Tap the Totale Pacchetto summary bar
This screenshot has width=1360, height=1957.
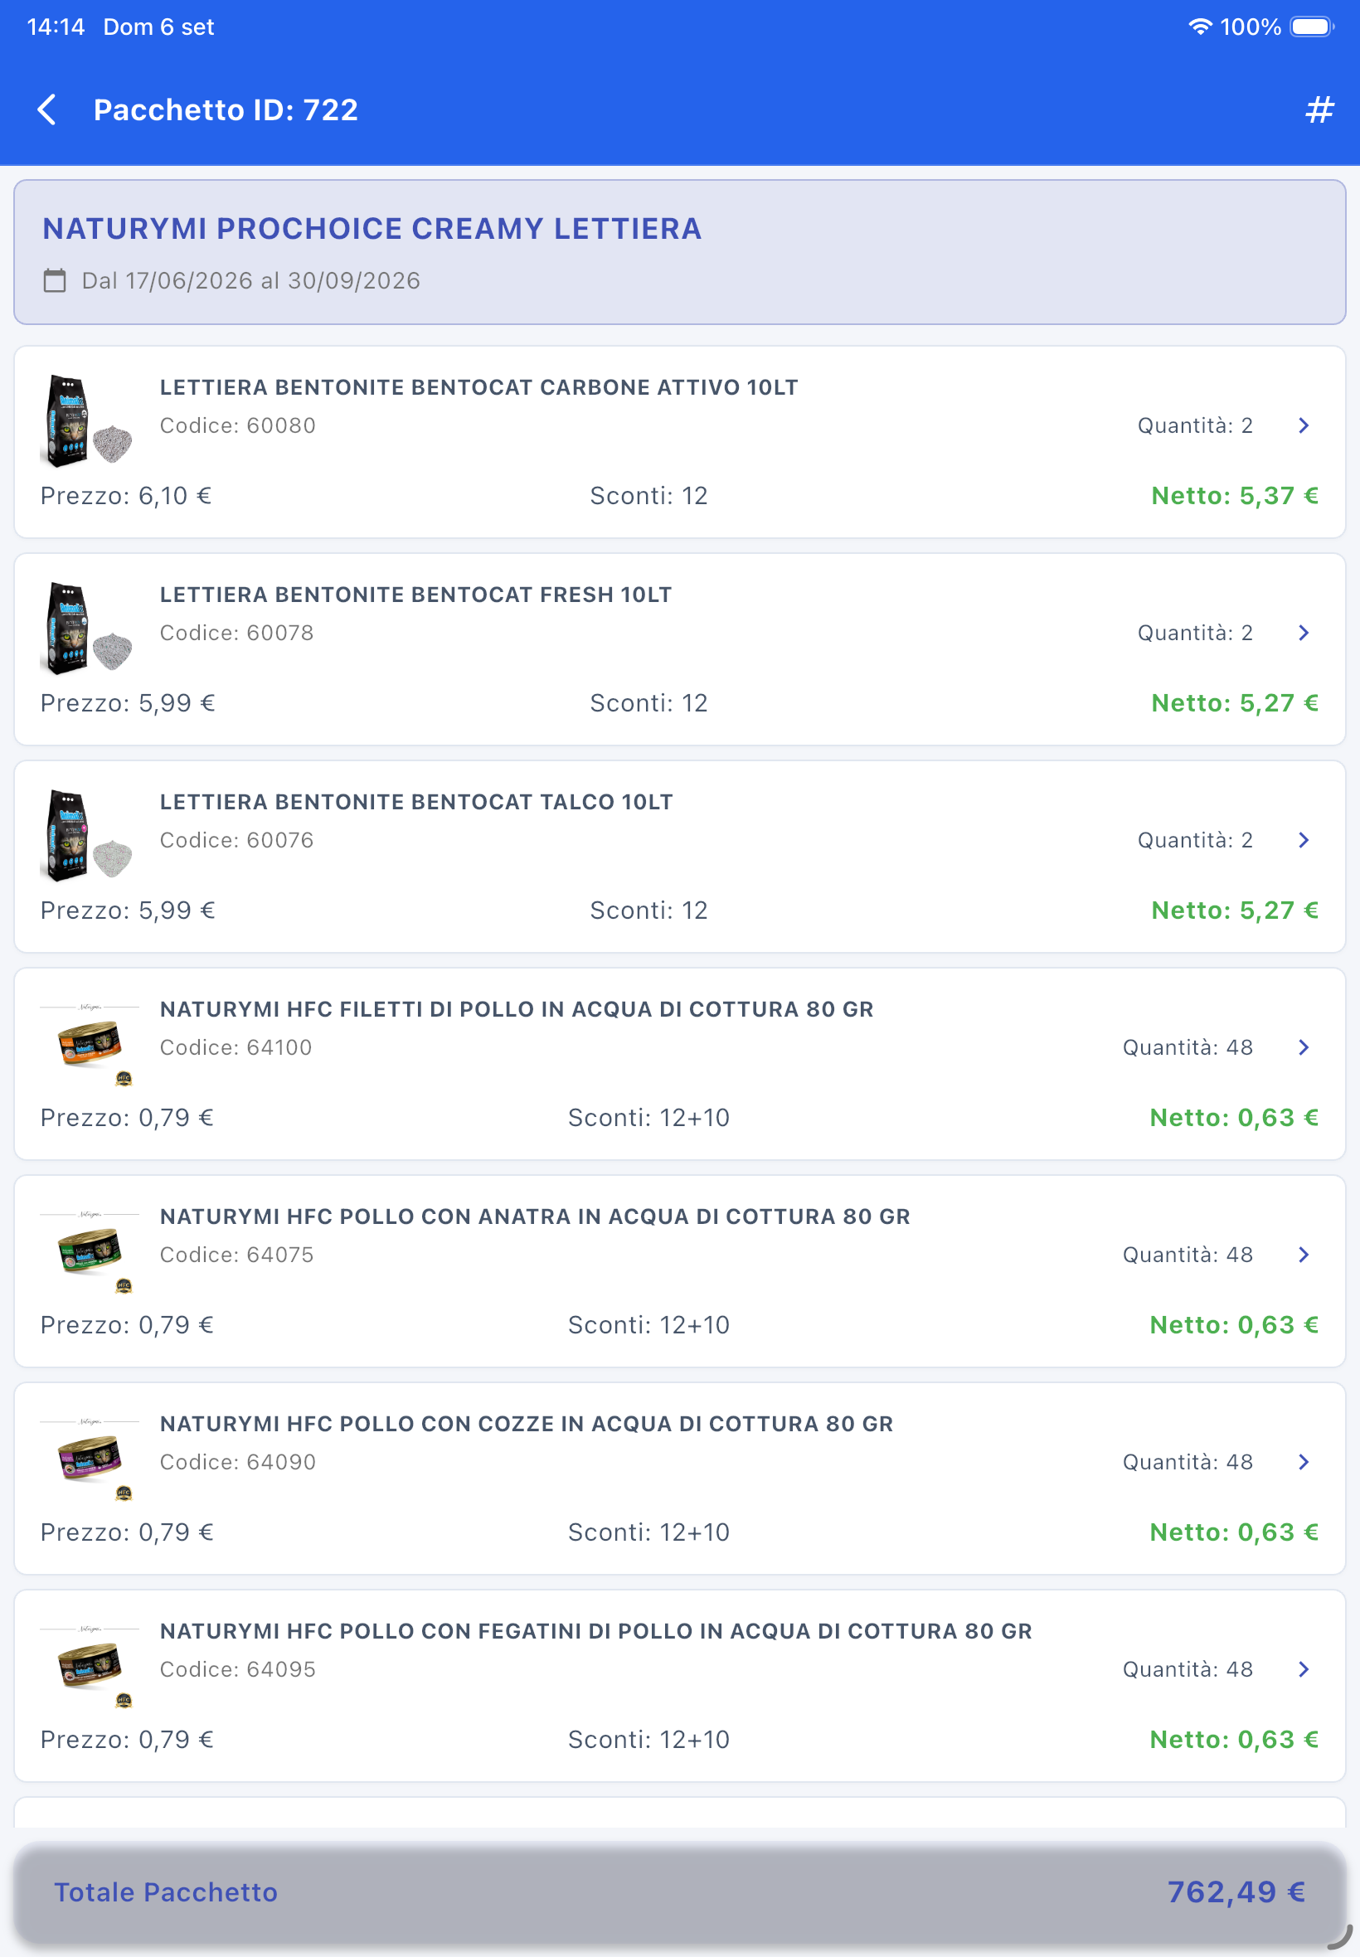click(x=679, y=1892)
